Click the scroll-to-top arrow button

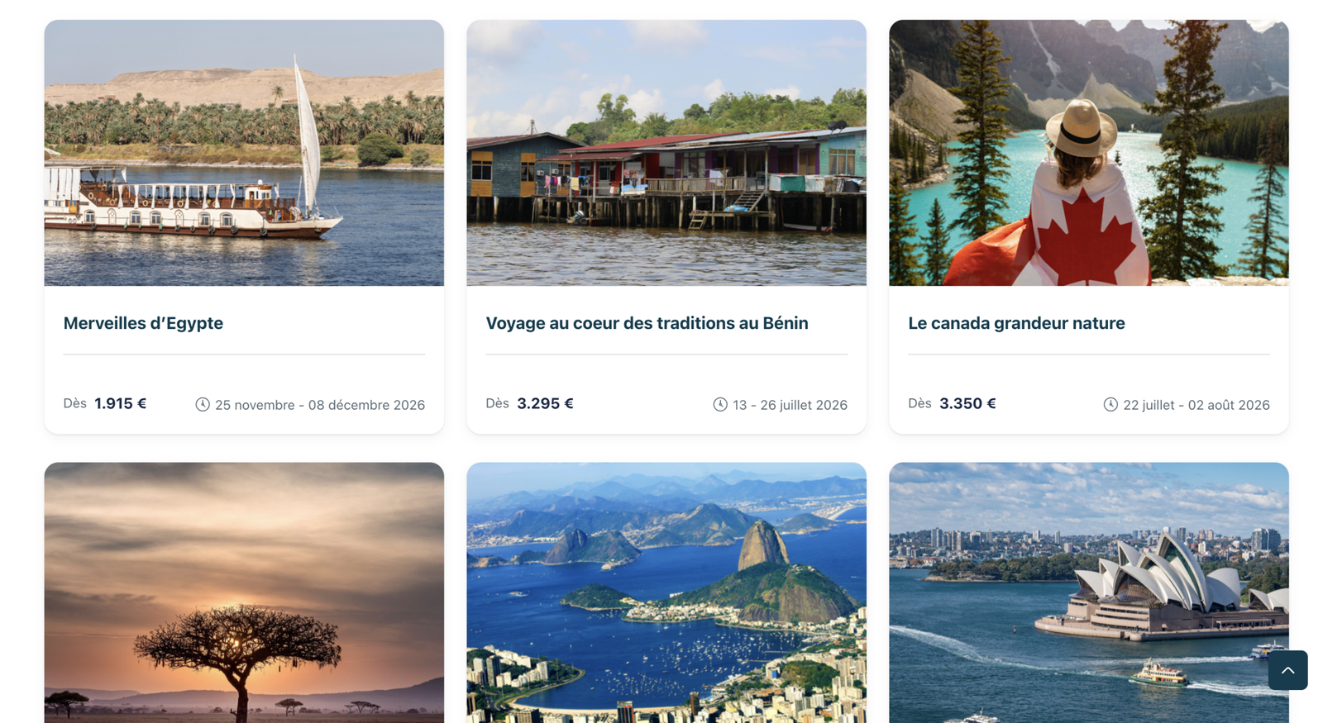tap(1287, 670)
